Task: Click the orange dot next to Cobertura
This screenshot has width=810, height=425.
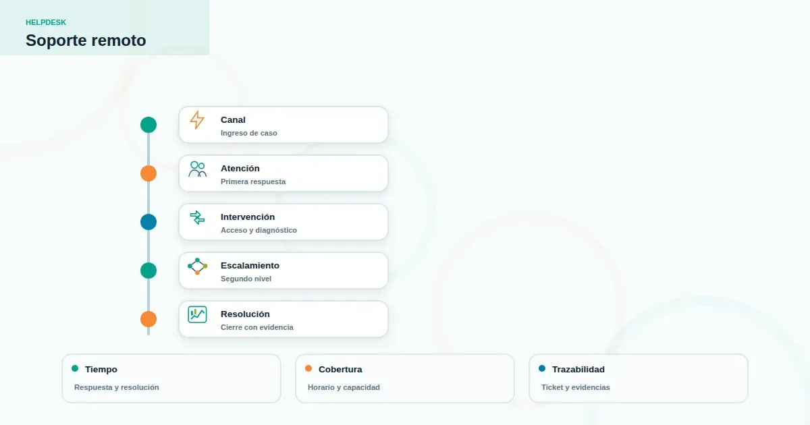Action: click(308, 368)
